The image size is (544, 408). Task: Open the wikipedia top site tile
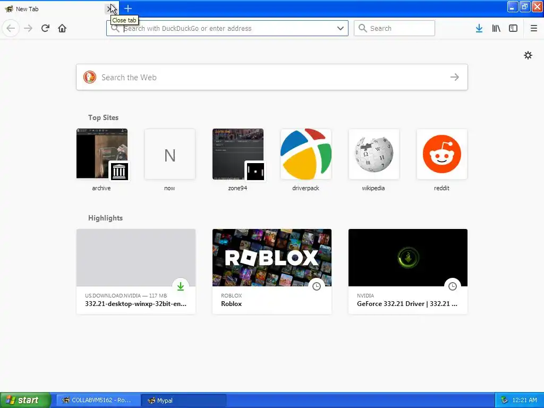[x=373, y=160]
